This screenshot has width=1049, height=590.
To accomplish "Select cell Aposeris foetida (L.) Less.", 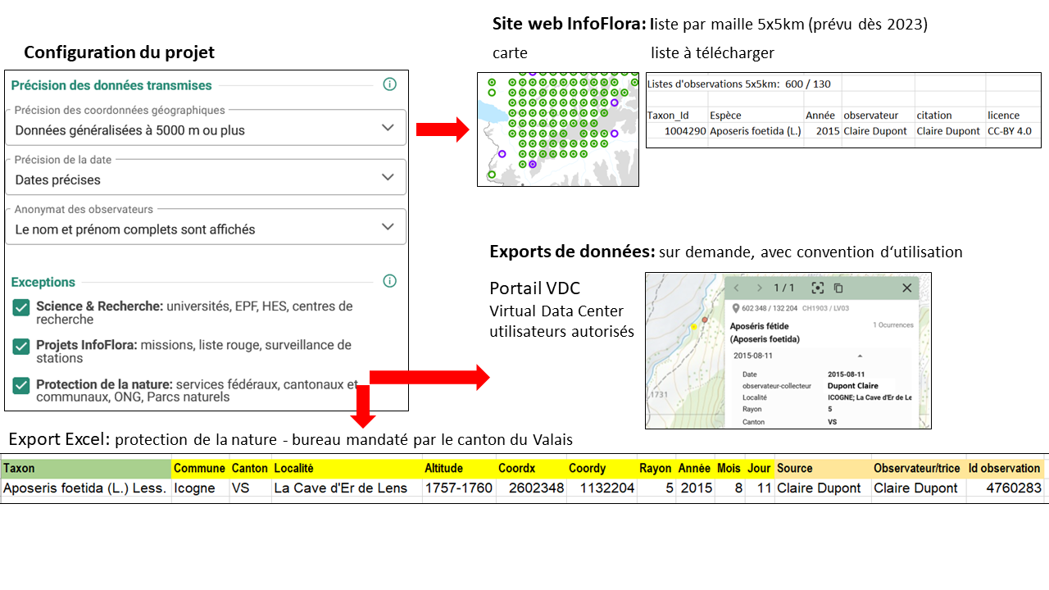I will (86, 488).
